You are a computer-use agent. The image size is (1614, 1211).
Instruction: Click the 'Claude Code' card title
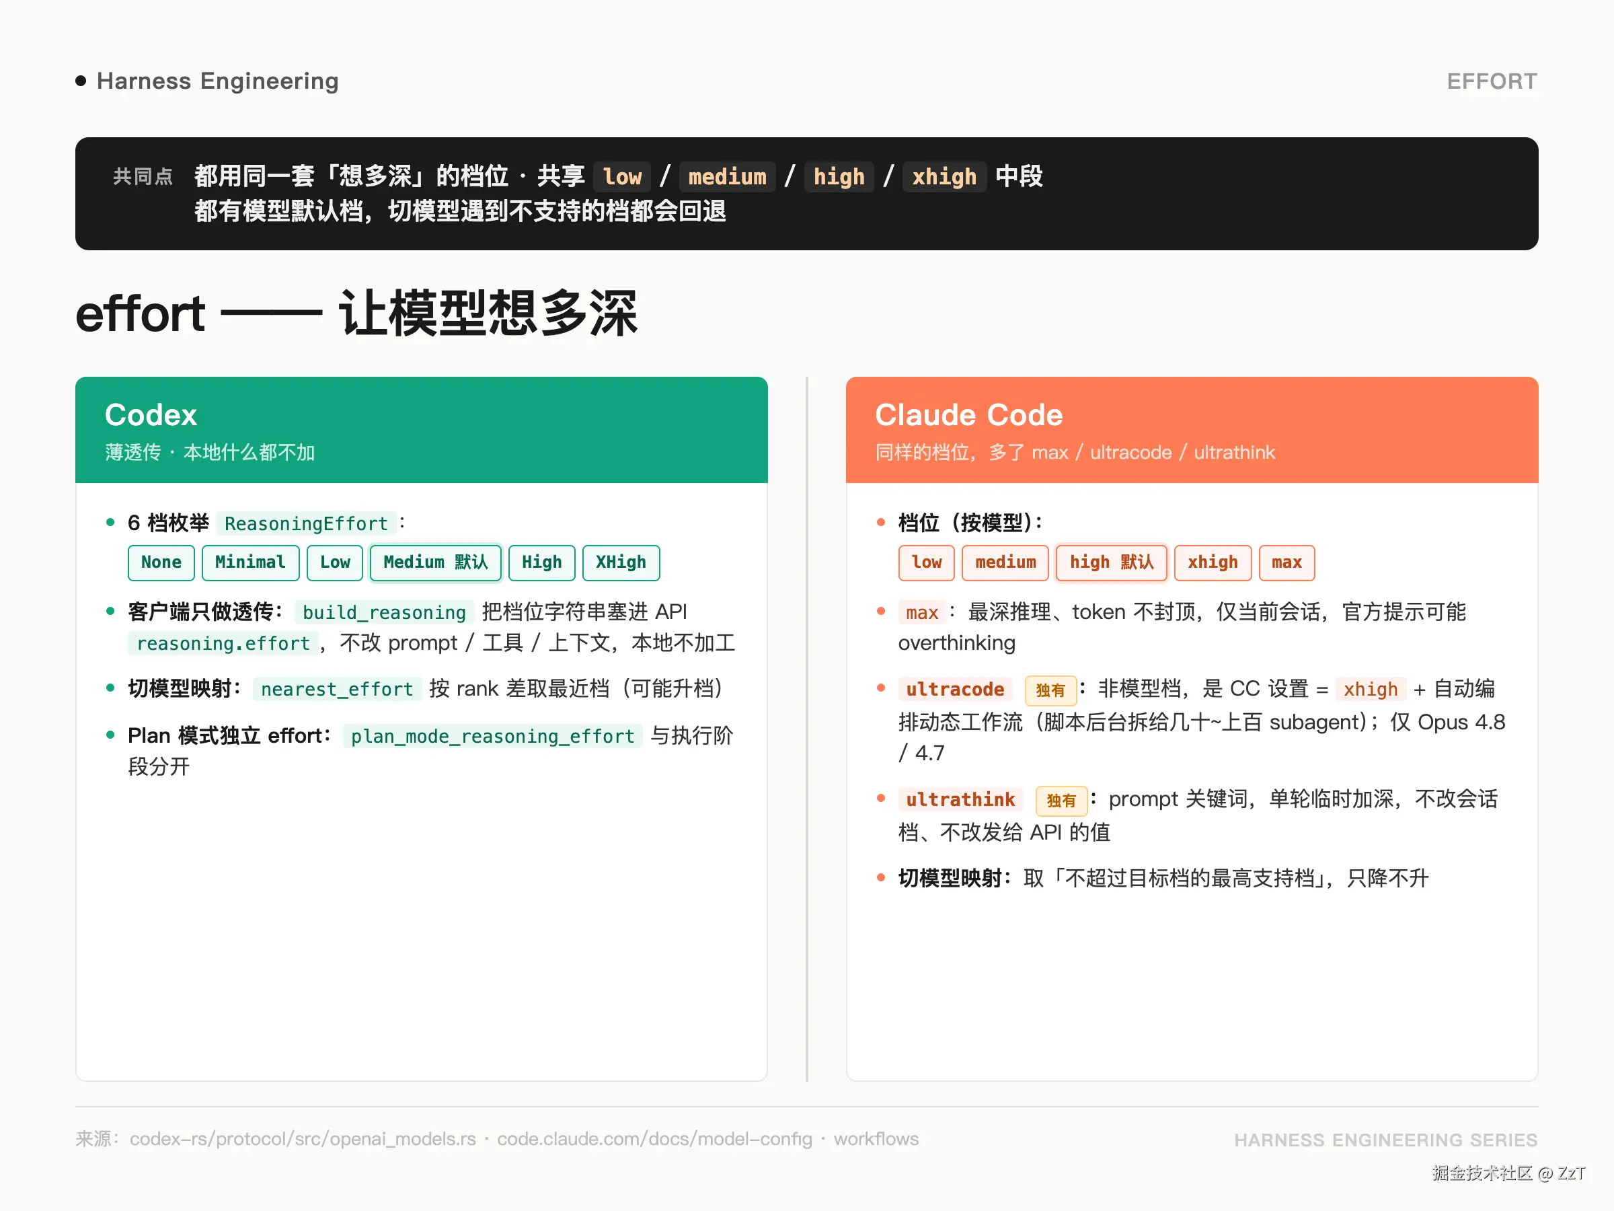point(968,414)
